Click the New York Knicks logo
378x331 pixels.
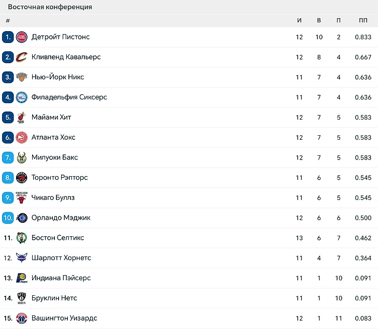point(22,77)
